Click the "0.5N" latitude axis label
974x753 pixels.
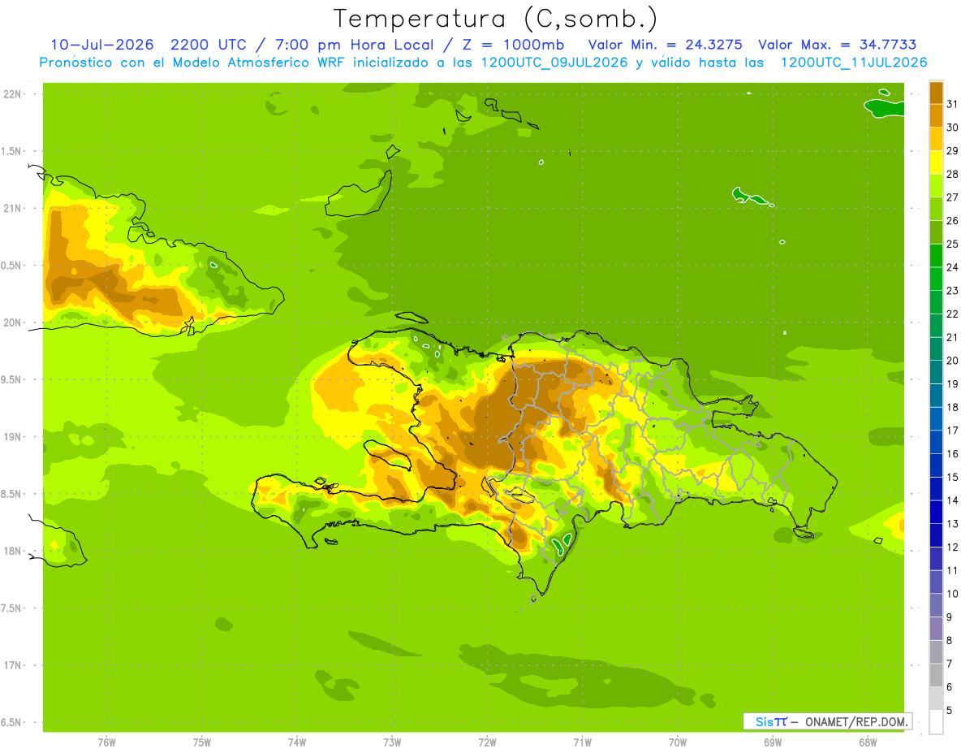(12, 266)
